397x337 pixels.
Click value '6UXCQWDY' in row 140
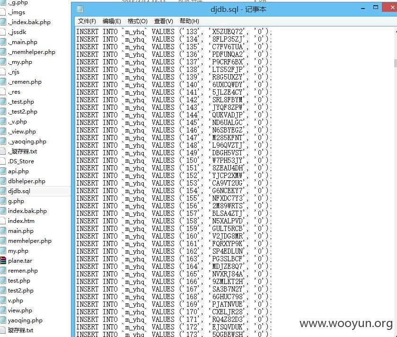(227, 85)
